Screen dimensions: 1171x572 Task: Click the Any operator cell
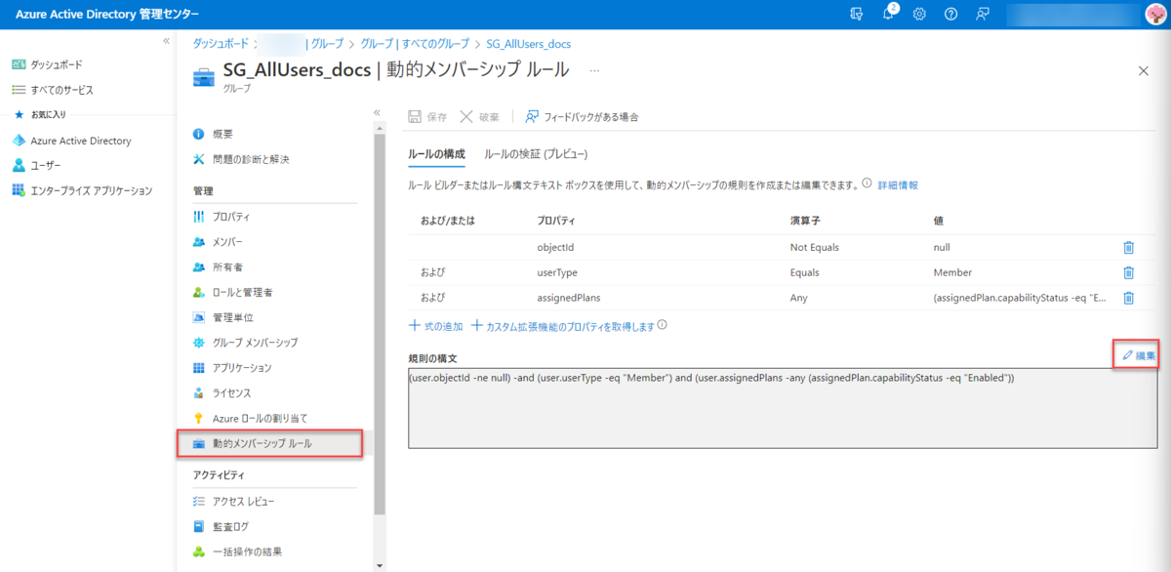coord(798,298)
